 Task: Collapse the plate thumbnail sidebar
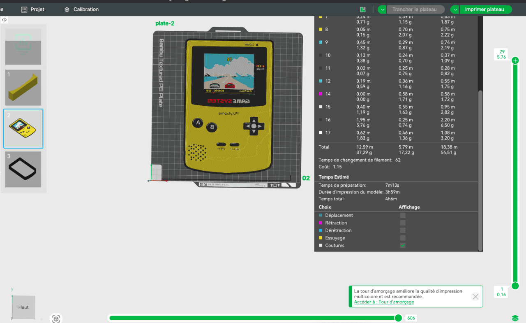[4, 20]
